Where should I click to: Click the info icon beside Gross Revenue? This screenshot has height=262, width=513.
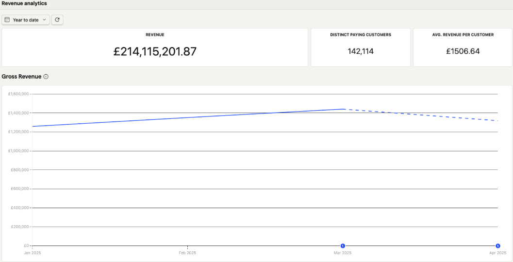coord(46,77)
